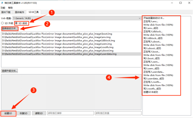Click the Usb 磁盘 label
The height and width of the screenshot is (118, 193).
(6, 18)
